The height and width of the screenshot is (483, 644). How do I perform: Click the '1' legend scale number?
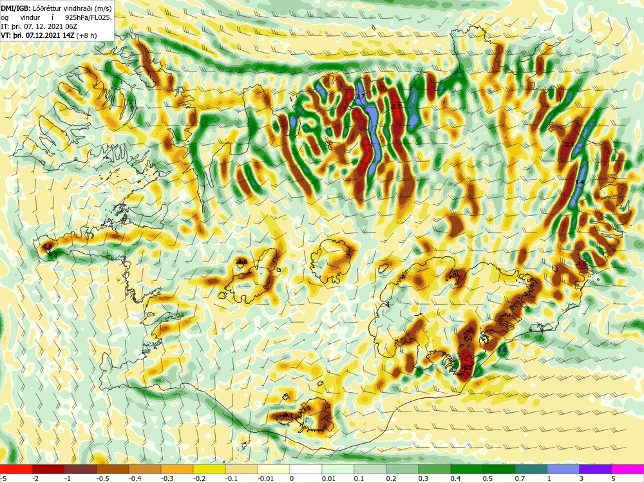coord(549,478)
